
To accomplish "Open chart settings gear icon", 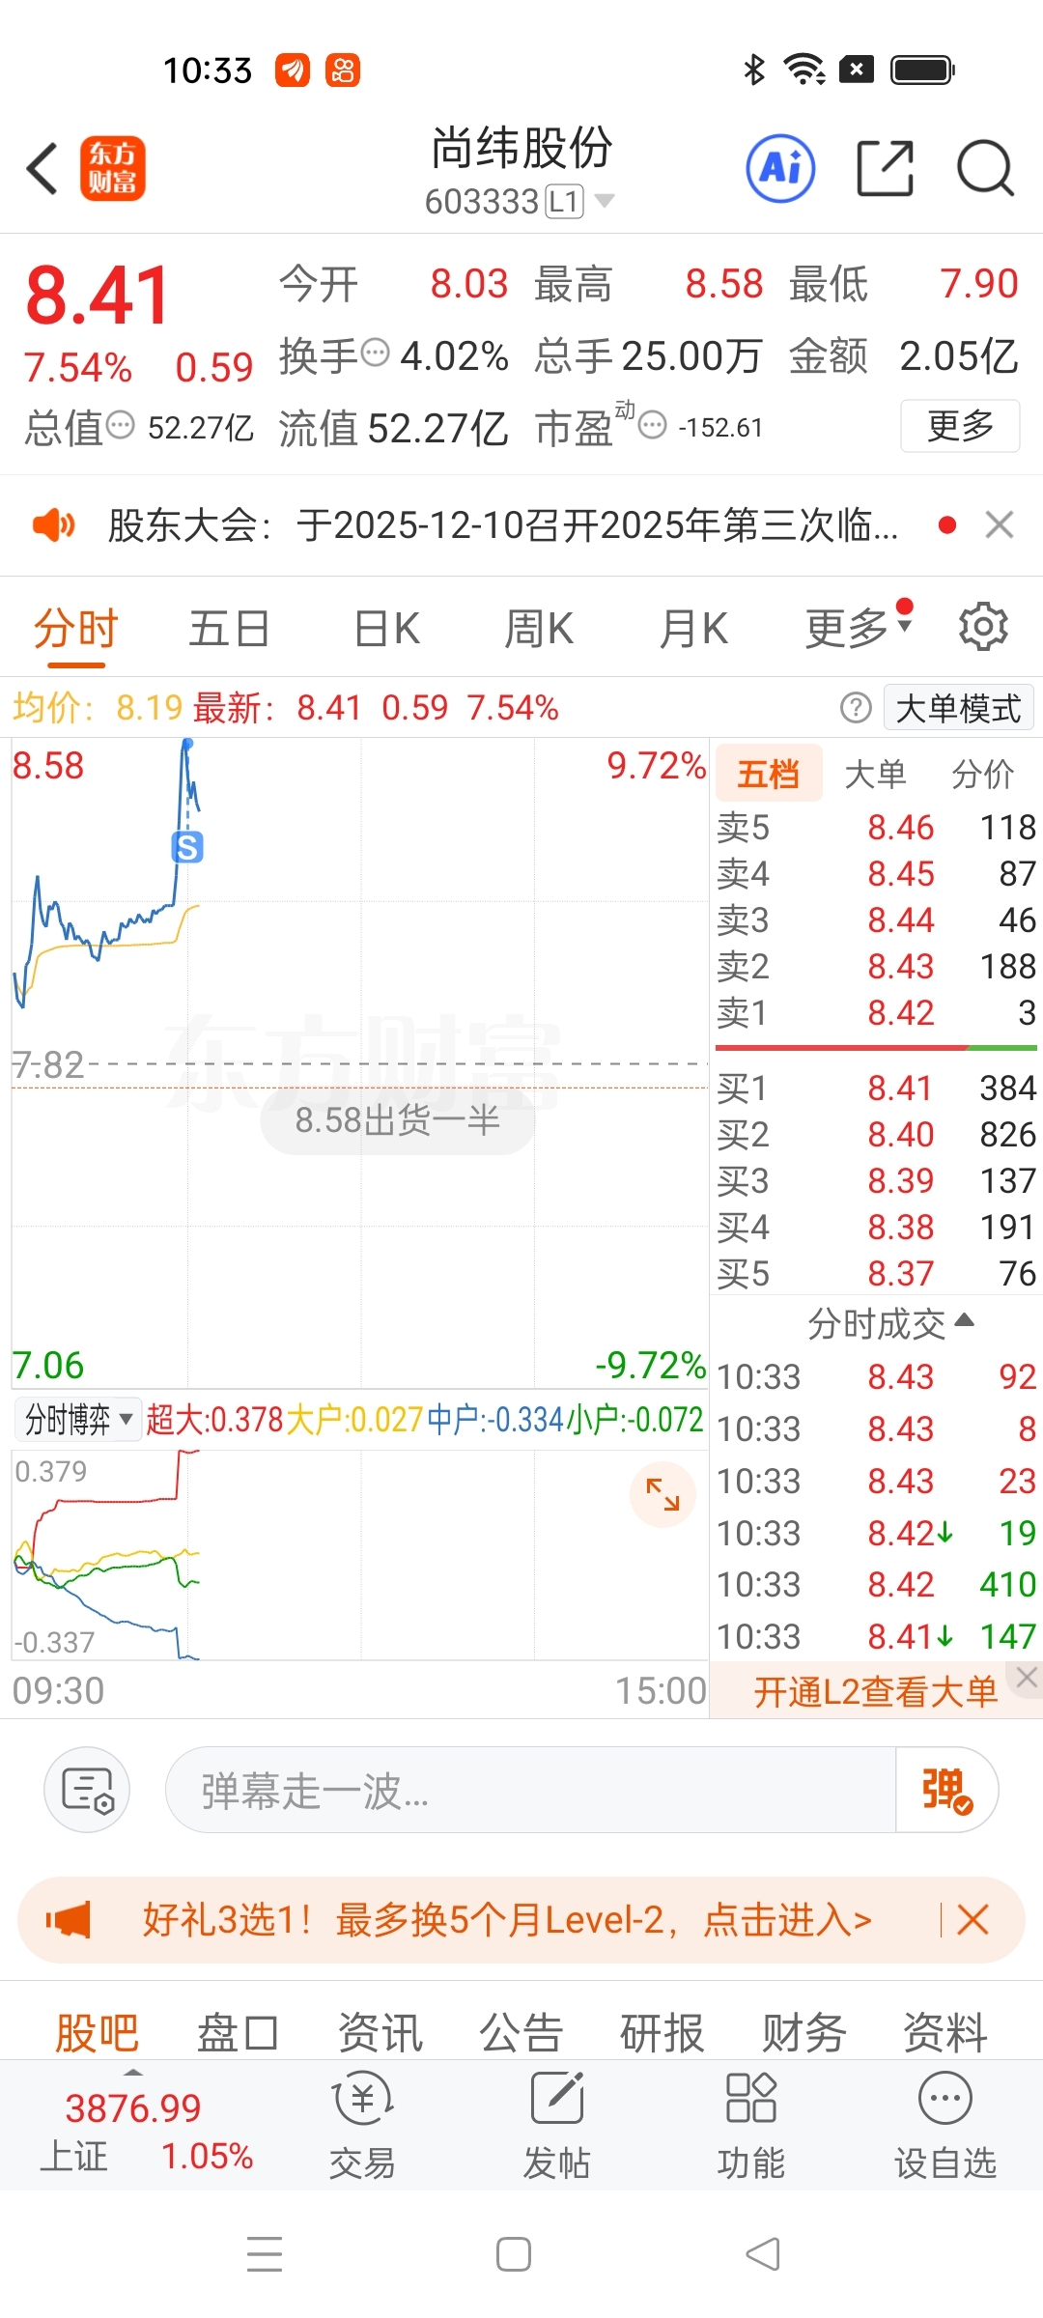I will tap(983, 627).
